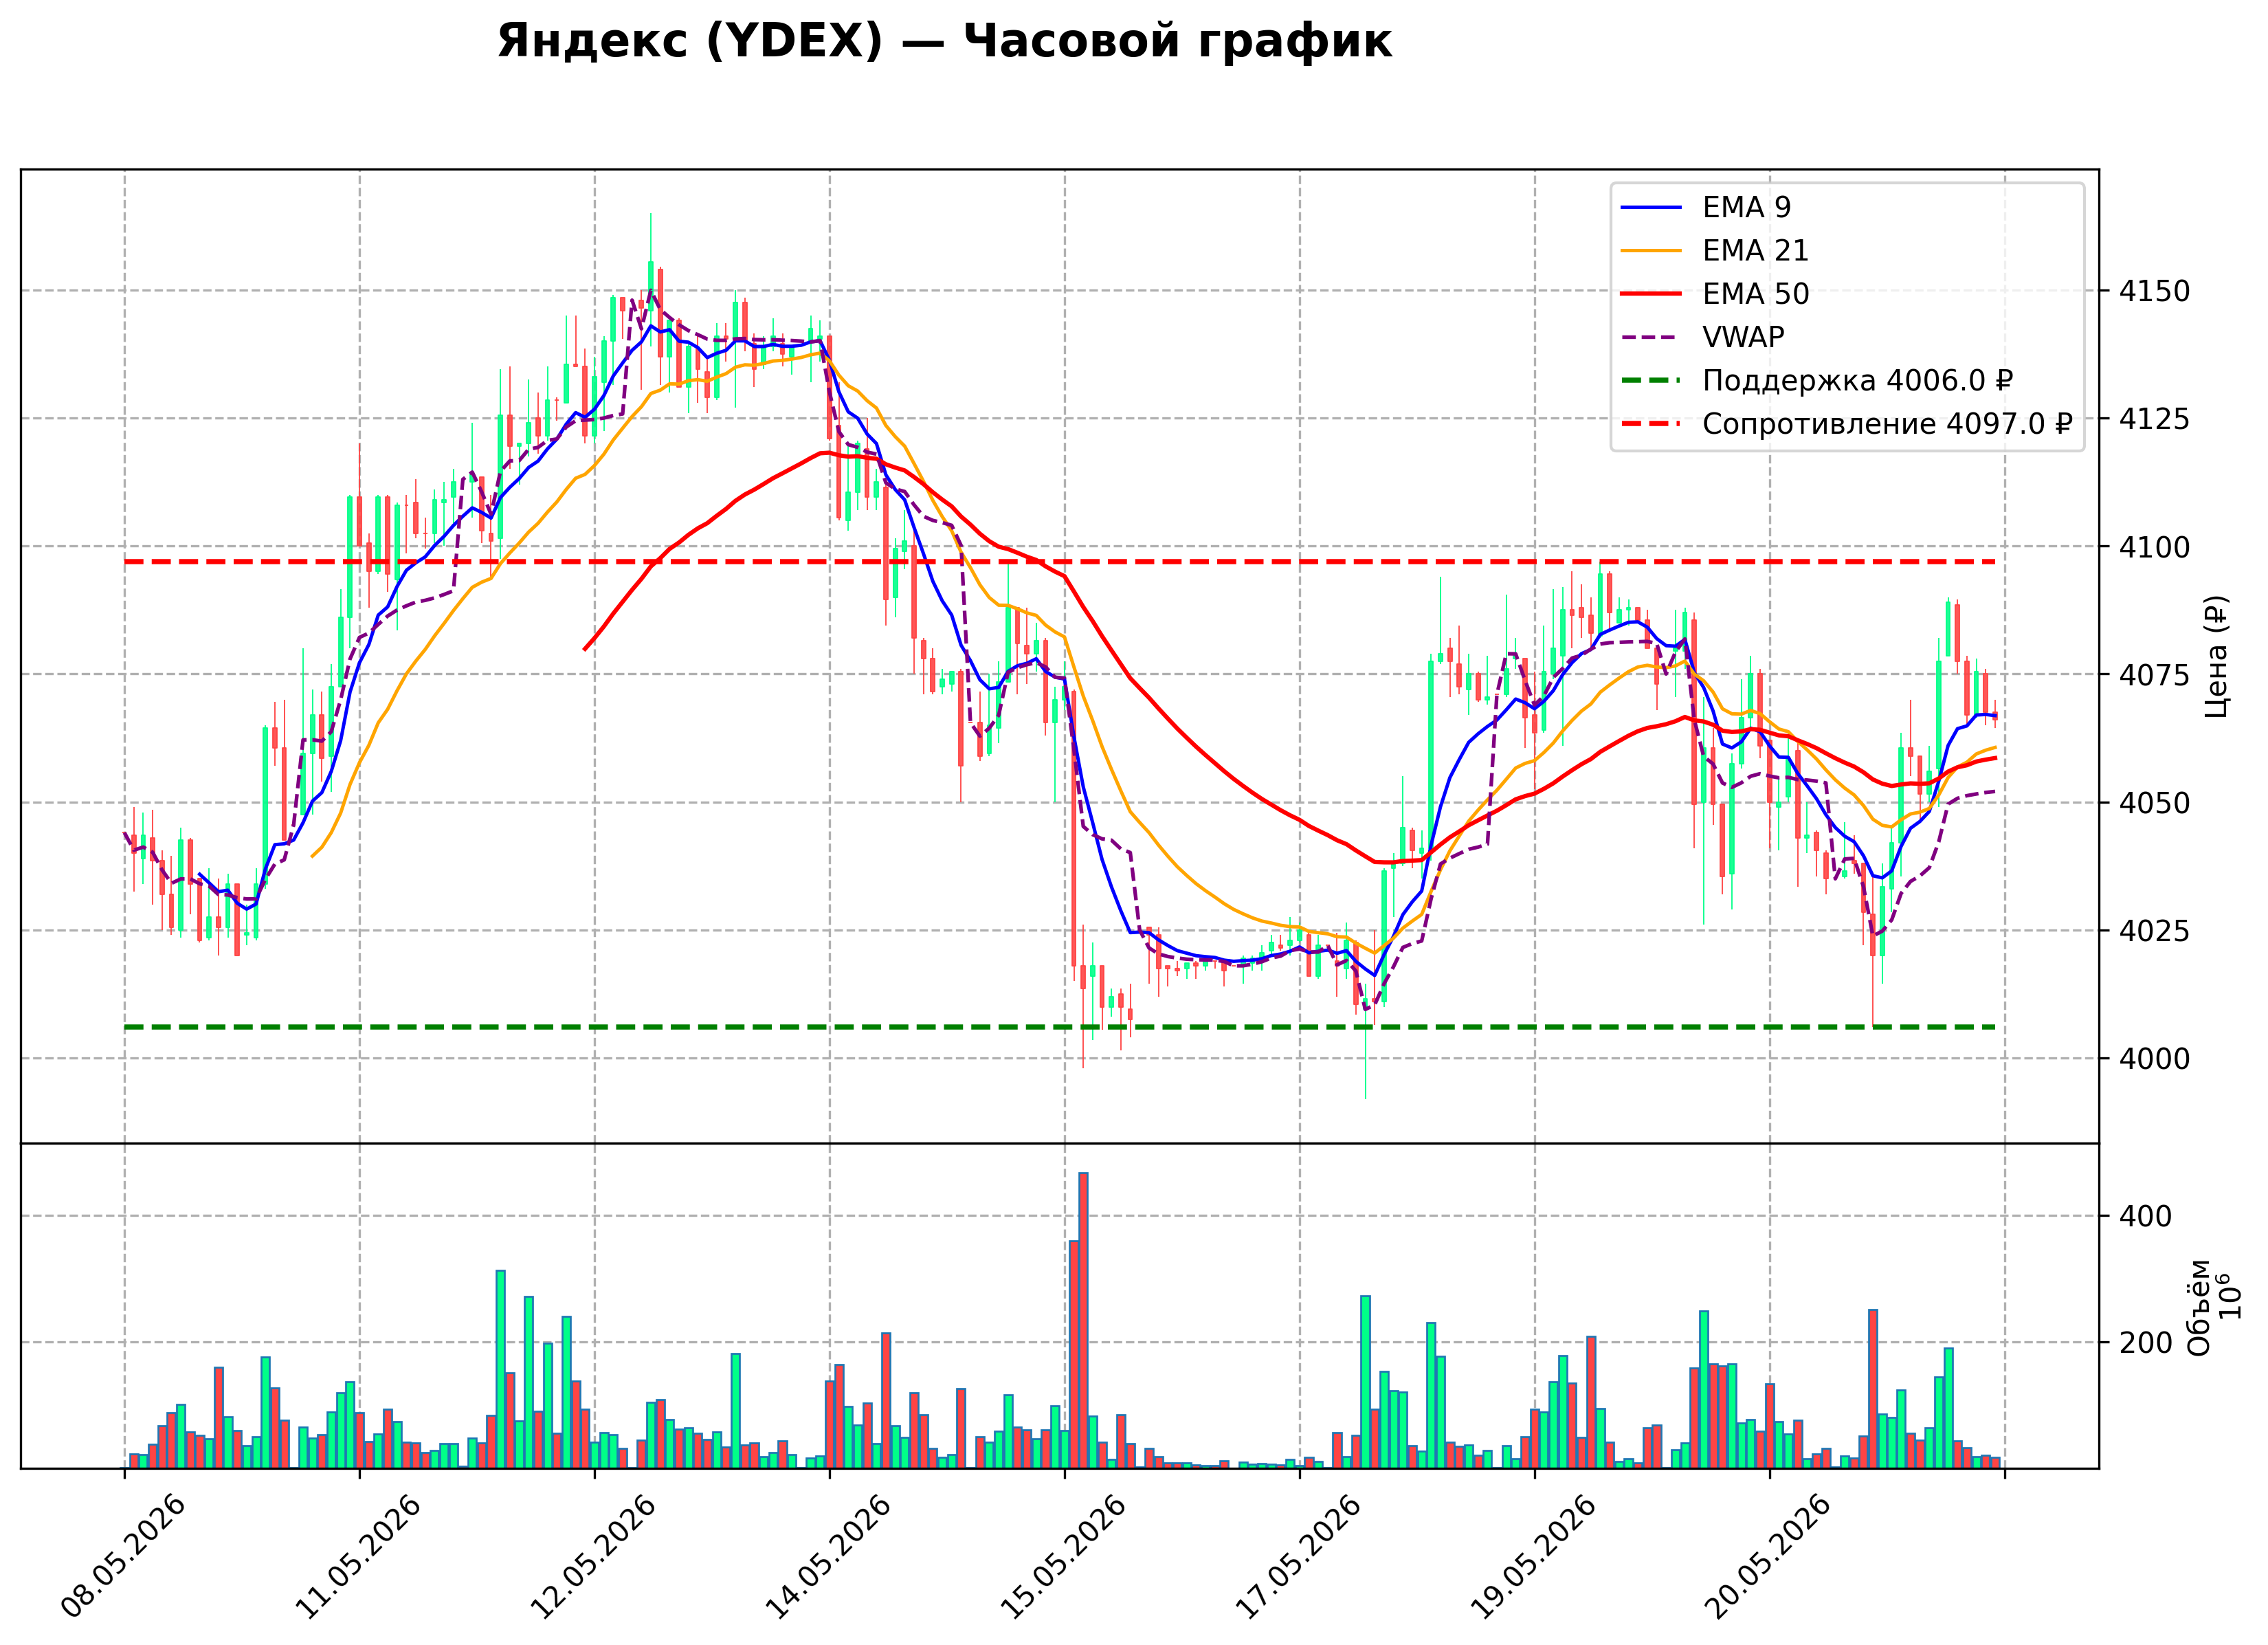
Task: Click date label 11.05.2026
Action: [x=359, y=1556]
